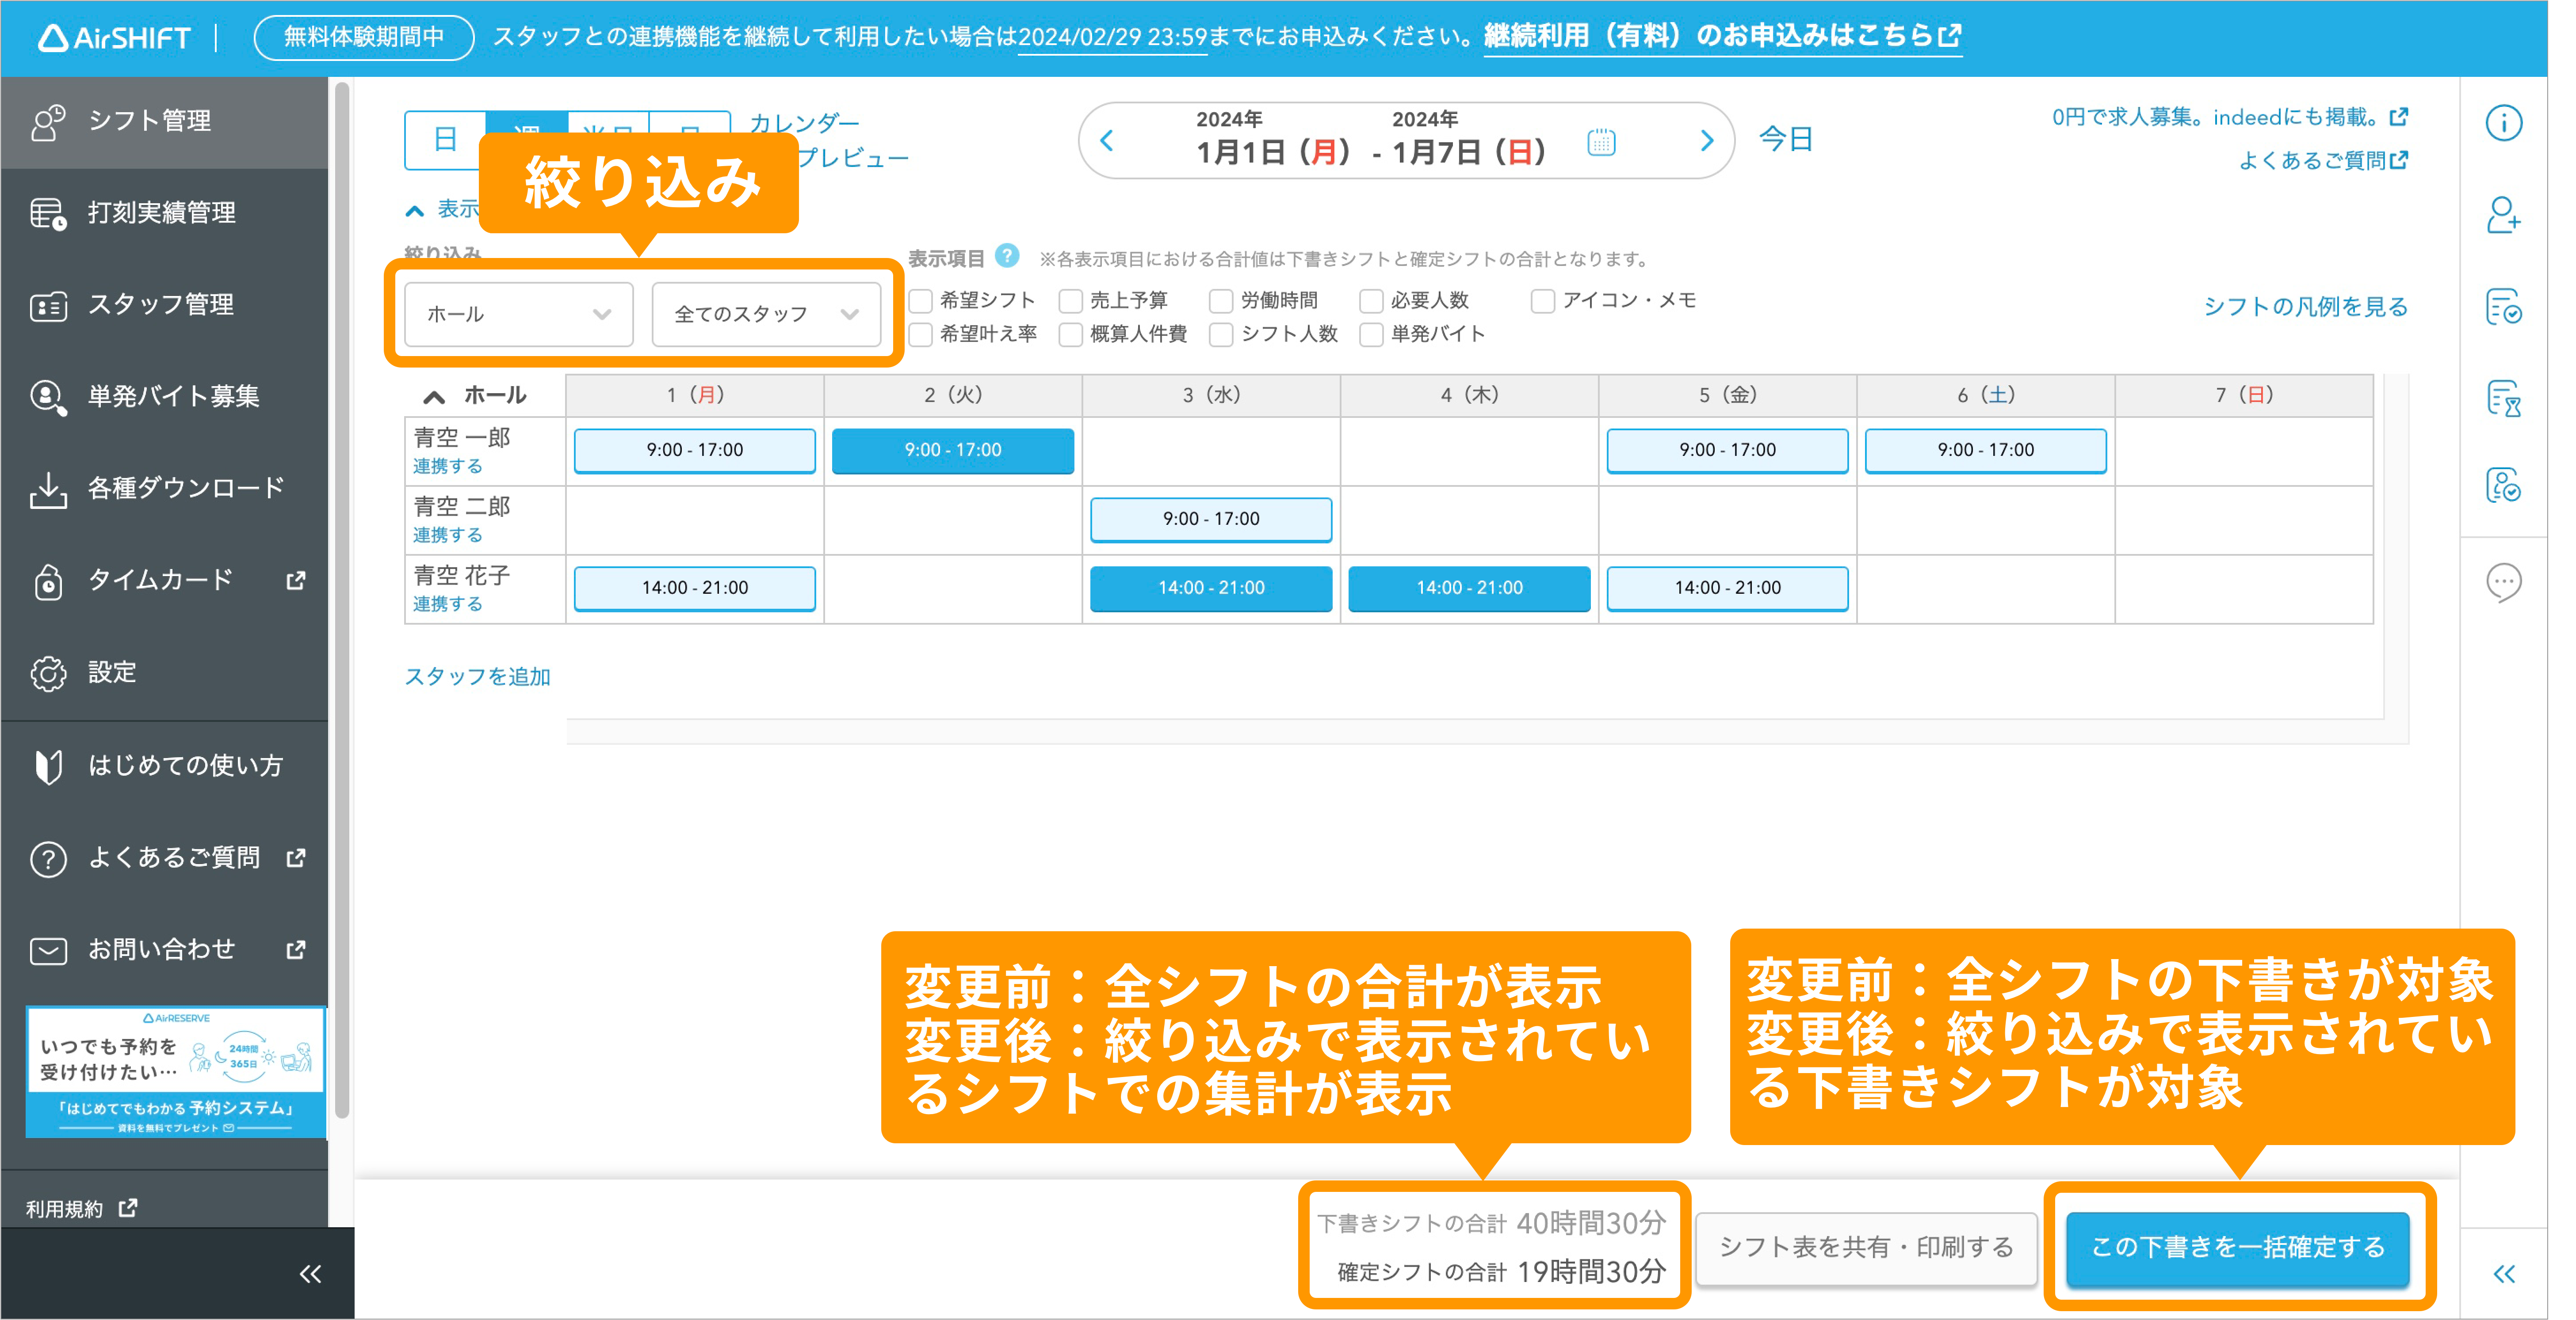The height and width of the screenshot is (1320, 2576).
Task: Collapse the left sidebar with double chevron
Action: tap(311, 1274)
